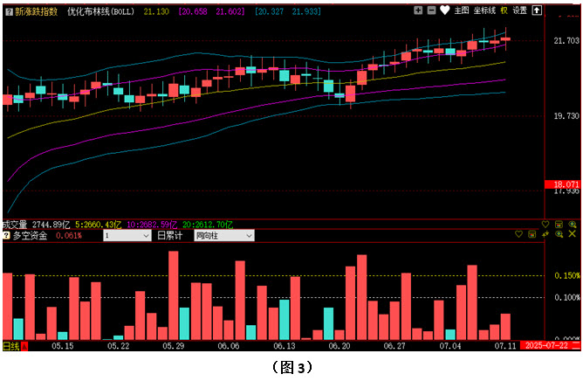Click the 06.27 date marker
The width and height of the screenshot is (583, 388).
click(394, 346)
